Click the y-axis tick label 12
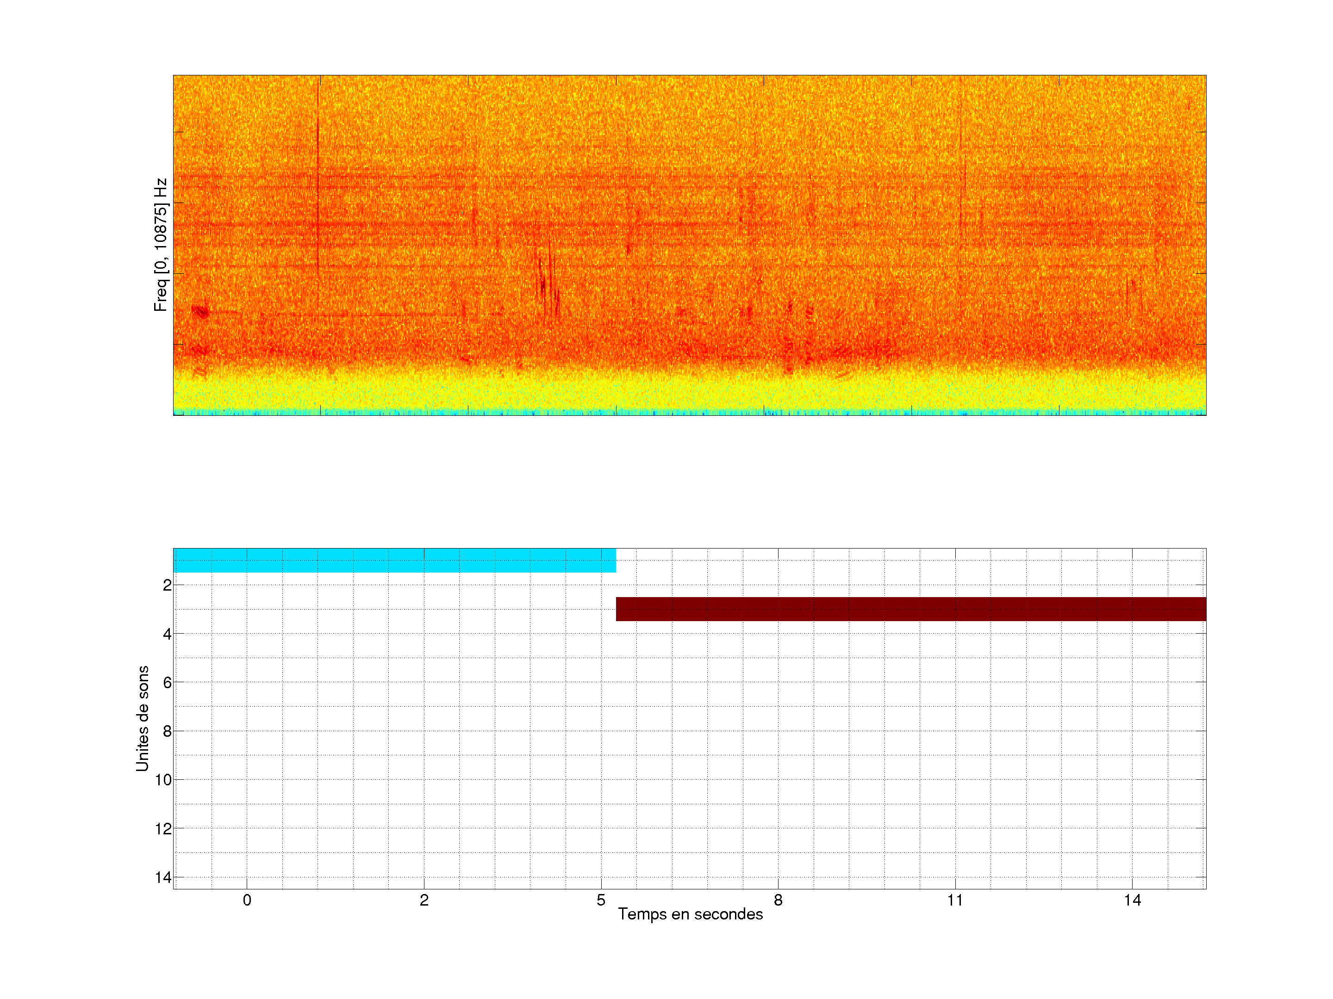This screenshot has height=999, width=1333. (163, 829)
